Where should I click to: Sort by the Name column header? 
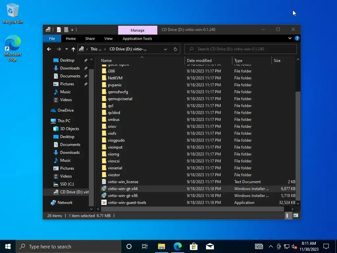tap(142, 61)
